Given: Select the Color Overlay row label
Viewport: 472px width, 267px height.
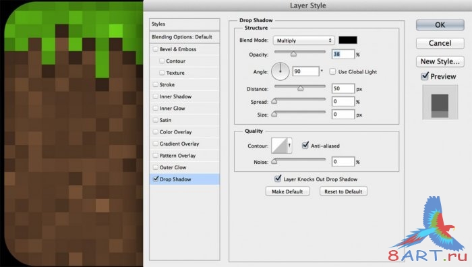Looking at the screenshot, I should (175, 132).
